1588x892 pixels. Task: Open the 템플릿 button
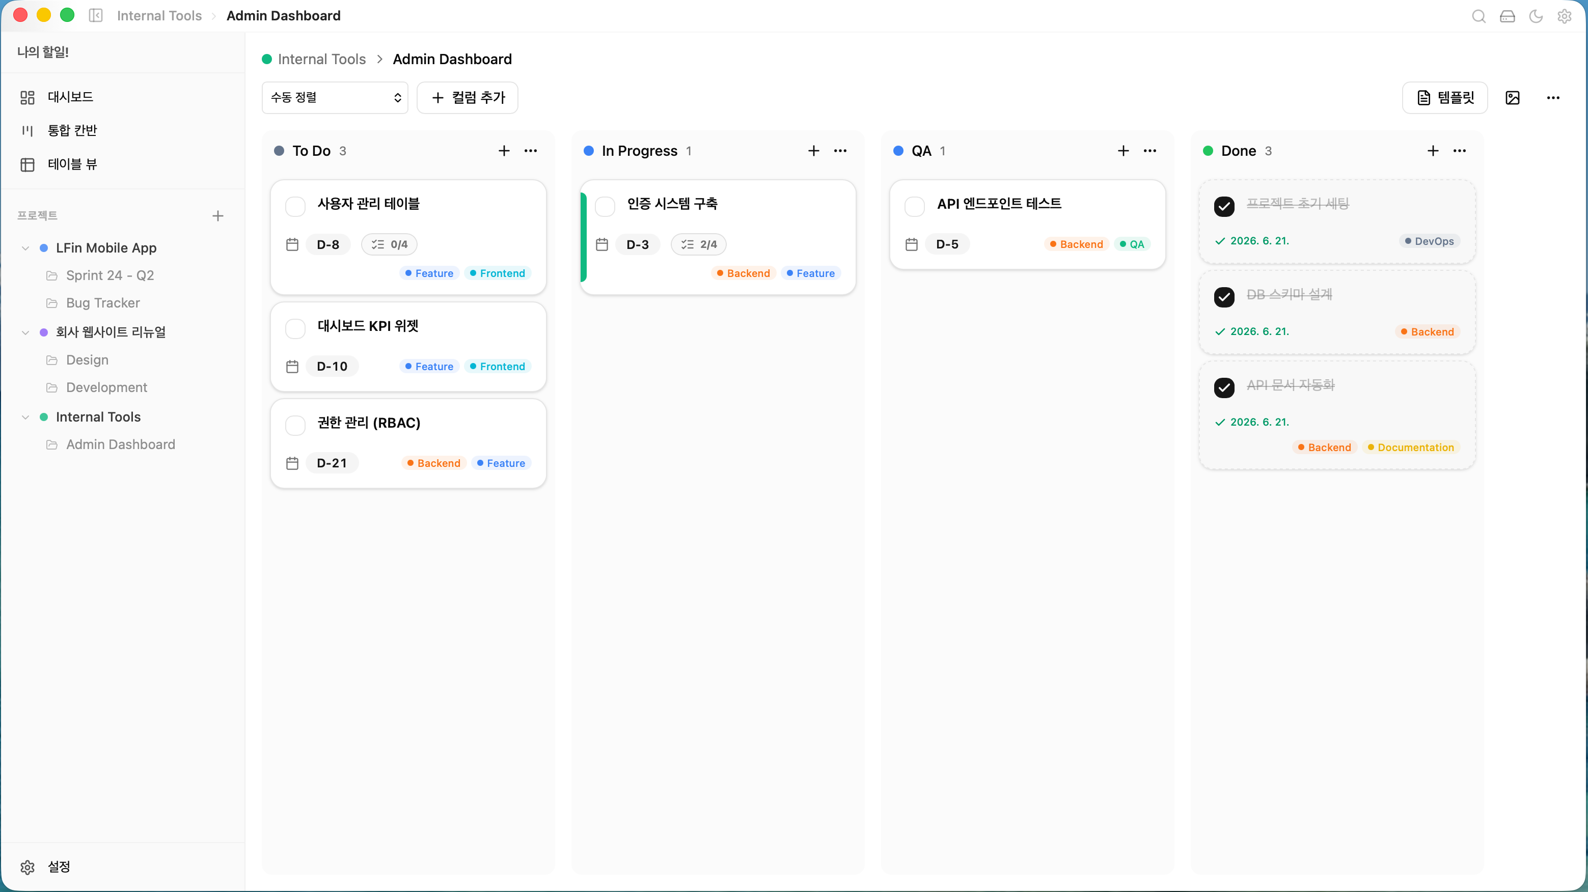coord(1444,97)
